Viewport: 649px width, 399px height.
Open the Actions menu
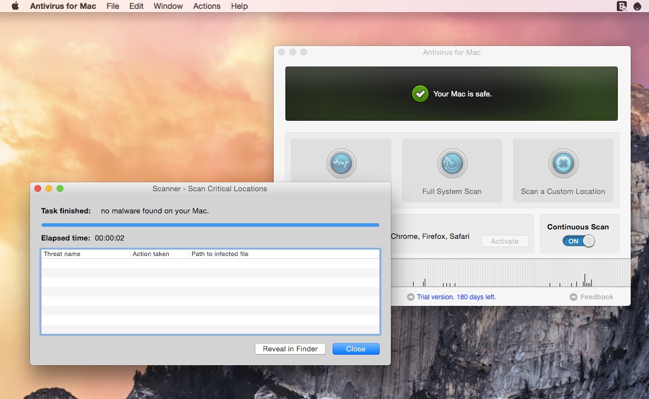click(x=207, y=6)
